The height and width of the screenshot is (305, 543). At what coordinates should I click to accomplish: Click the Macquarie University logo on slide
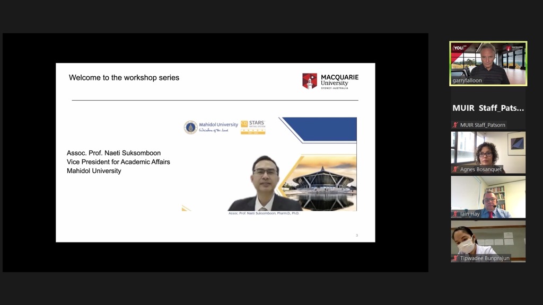[330, 81]
